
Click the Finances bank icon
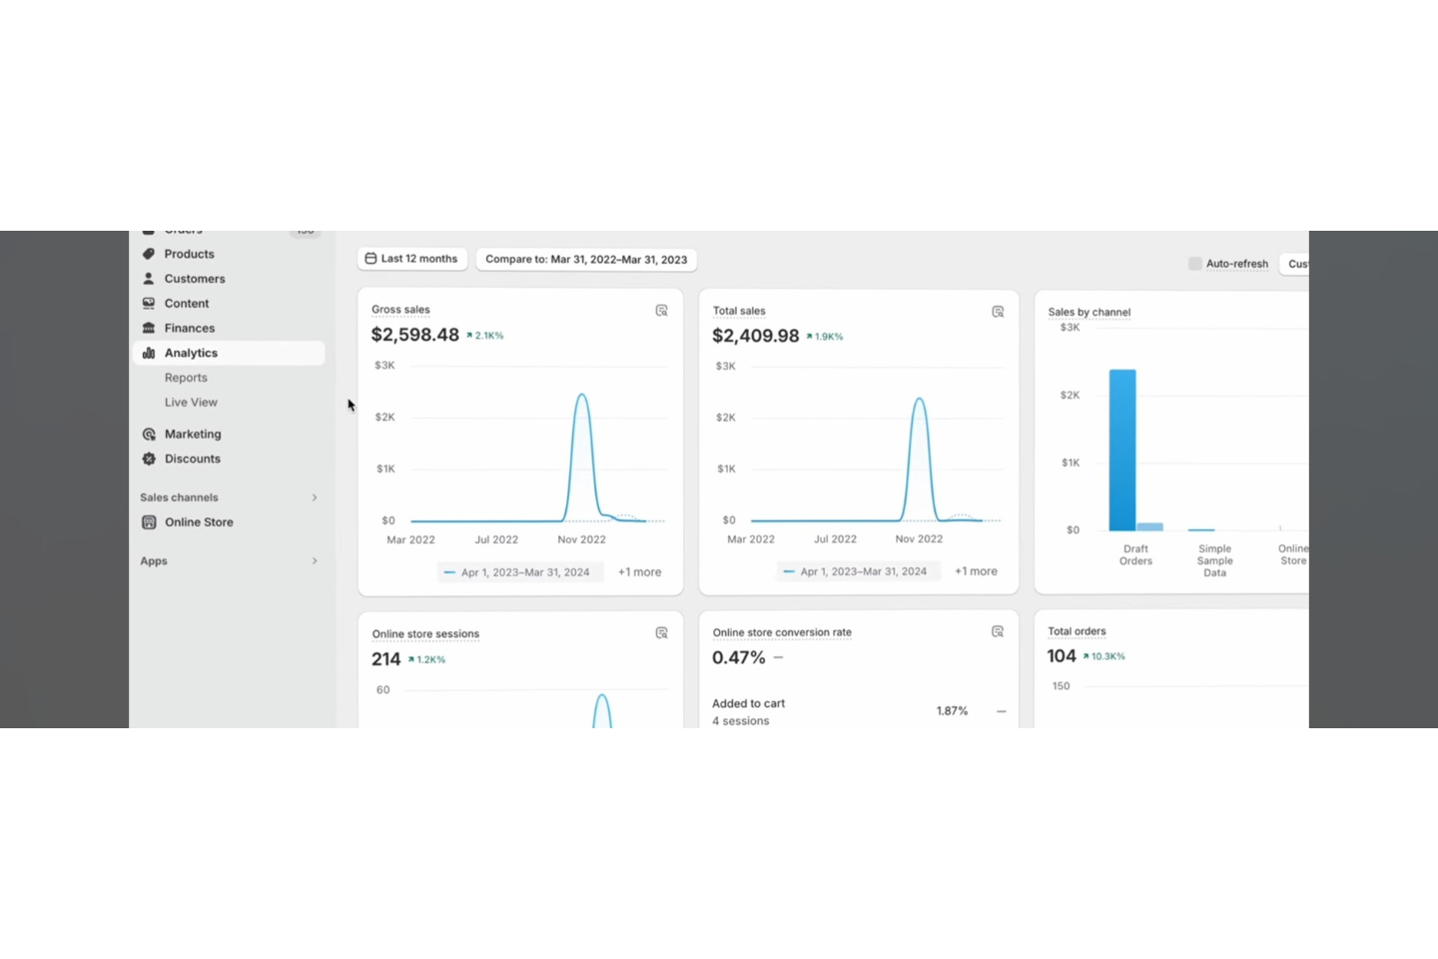tap(149, 328)
